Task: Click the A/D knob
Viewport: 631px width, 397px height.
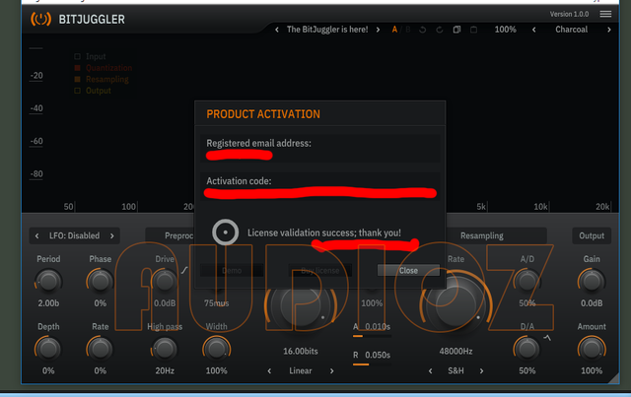Action: (x=526, y=281)
